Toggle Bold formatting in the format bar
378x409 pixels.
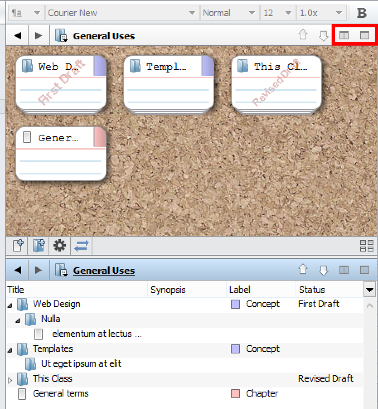point(361,13)
